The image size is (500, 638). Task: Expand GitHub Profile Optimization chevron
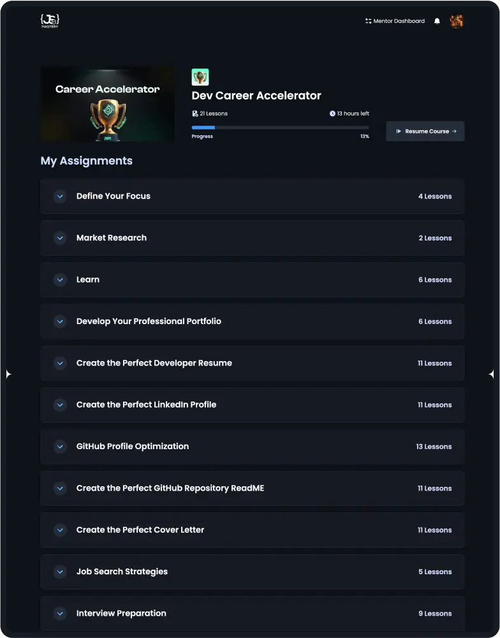click(x=60, y=447)
